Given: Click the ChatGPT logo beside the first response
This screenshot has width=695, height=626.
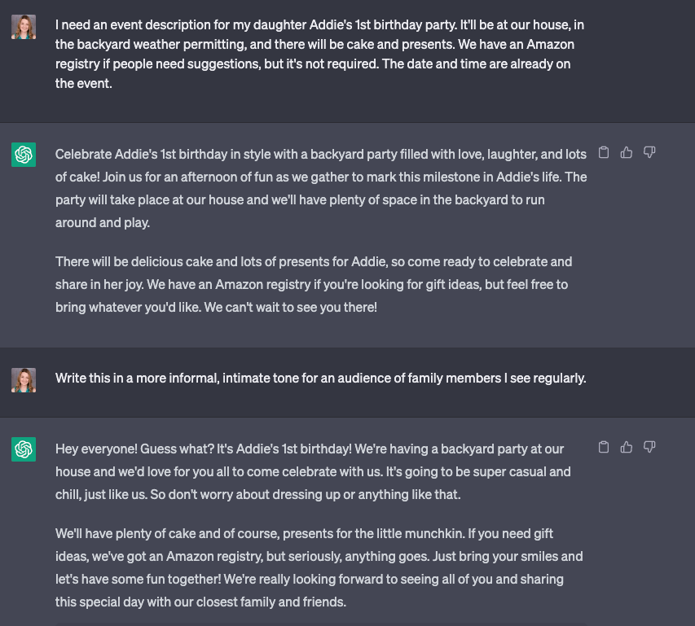Looking at the screenshot, I should [24, 155].
